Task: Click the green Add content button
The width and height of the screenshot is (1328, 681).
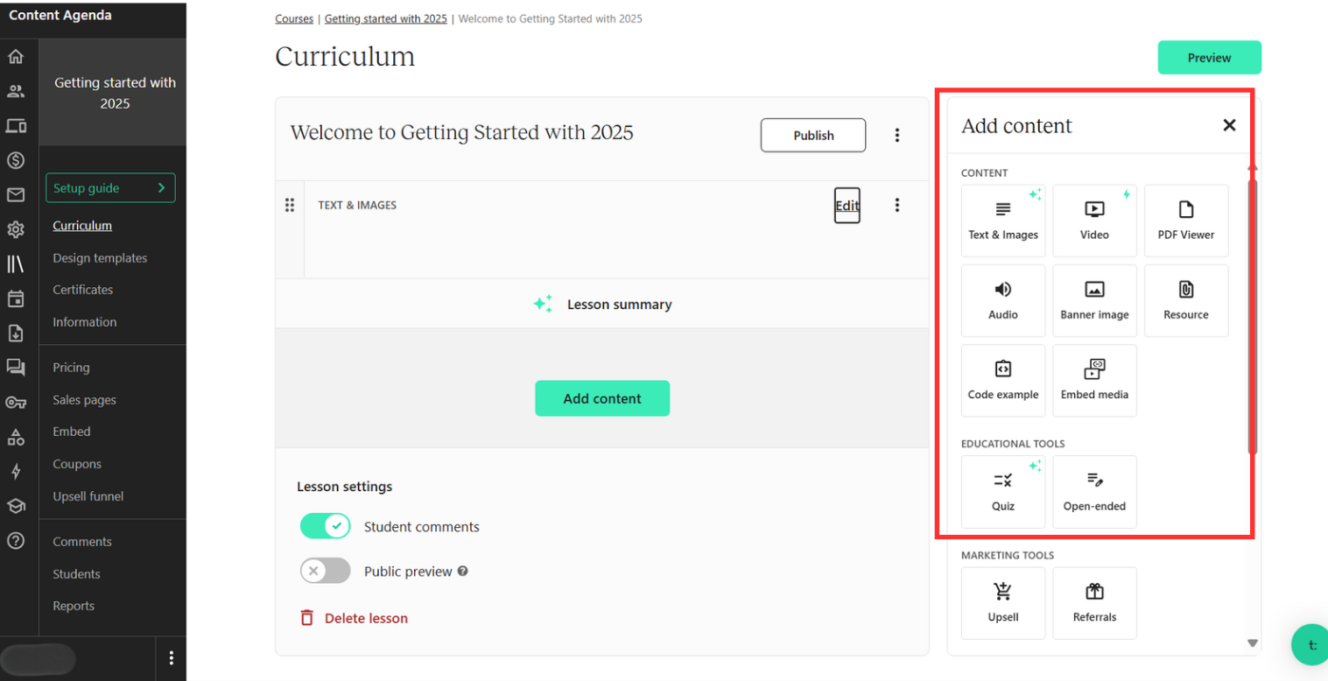Action: tap(602, 398)
